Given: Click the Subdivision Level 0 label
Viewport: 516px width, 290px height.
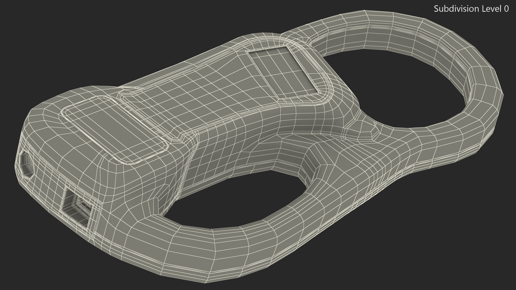Looking at the screenshot, I should click(x=471, y=9).
